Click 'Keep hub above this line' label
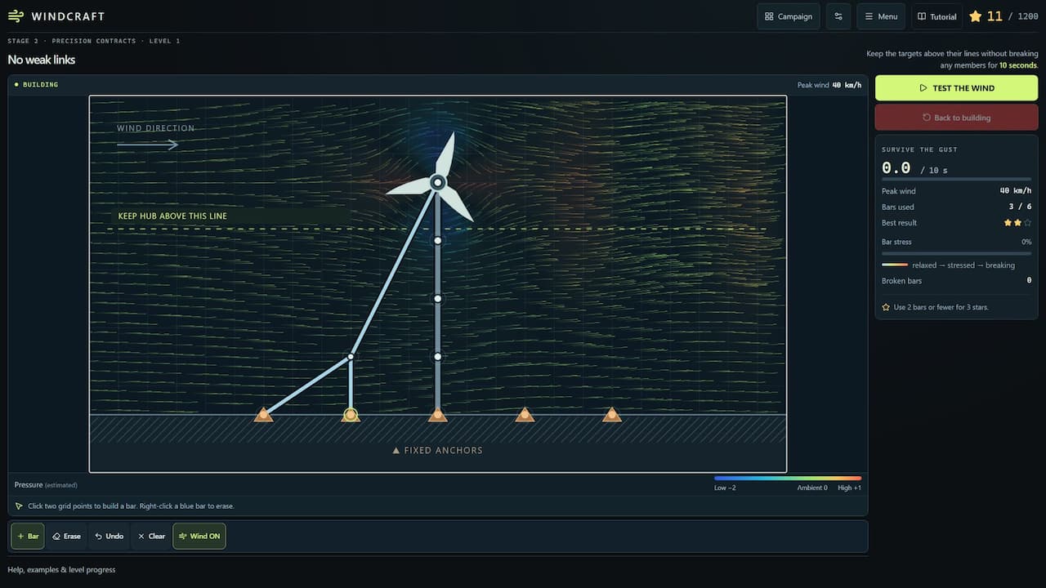Screen dimensions: 1046x588 point(172,216)
